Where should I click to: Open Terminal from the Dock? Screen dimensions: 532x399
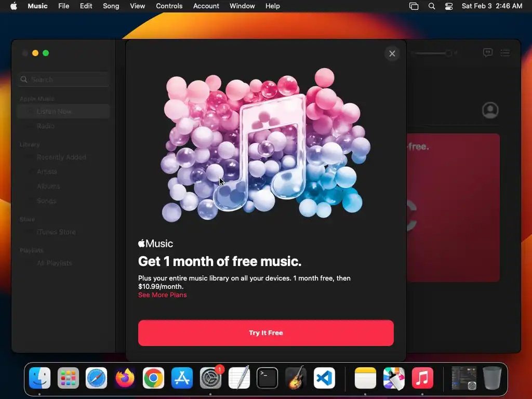click(x=268, y=378)
